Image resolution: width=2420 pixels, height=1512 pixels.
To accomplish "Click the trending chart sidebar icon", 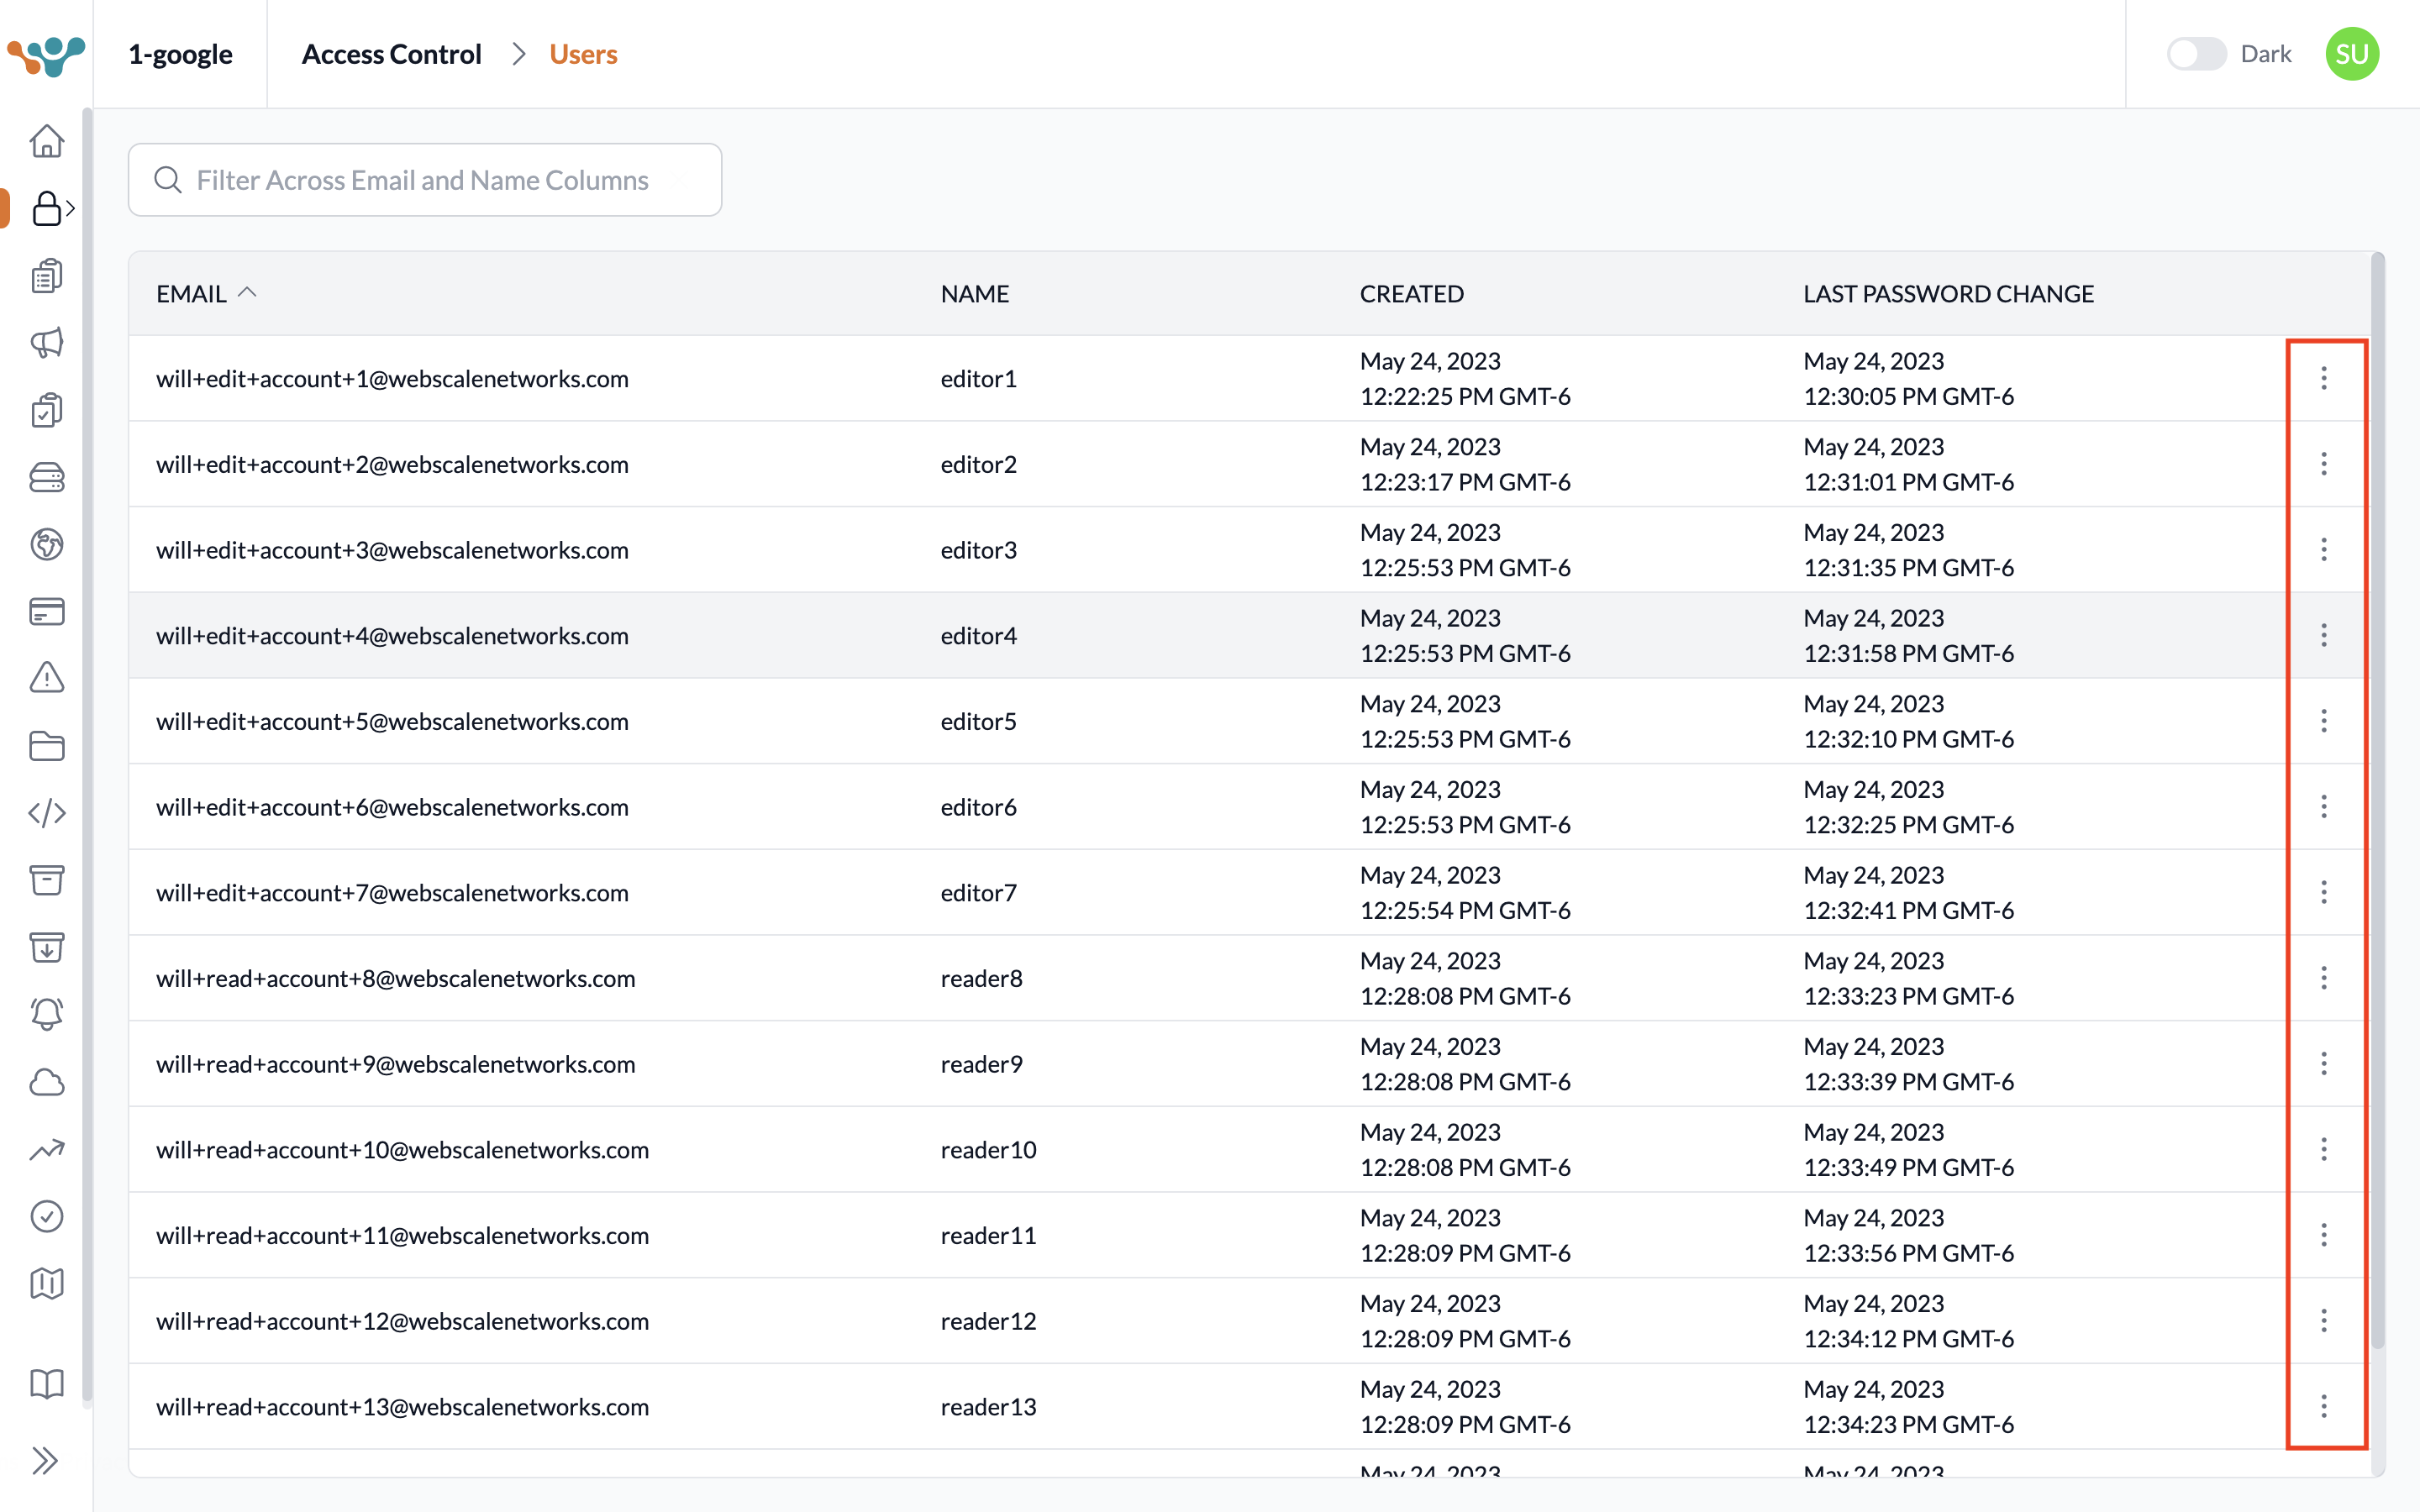I will click(47, 1149).
